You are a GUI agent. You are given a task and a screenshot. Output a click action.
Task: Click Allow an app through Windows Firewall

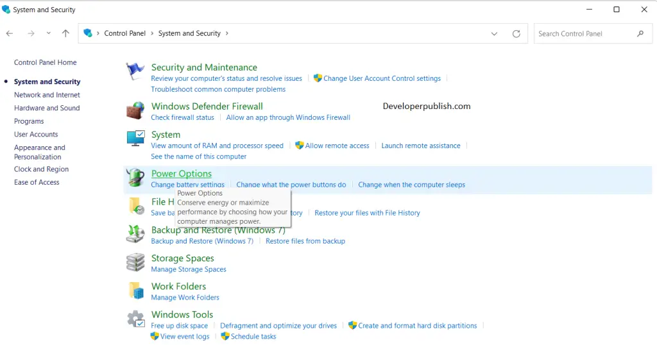click(288, 117)
